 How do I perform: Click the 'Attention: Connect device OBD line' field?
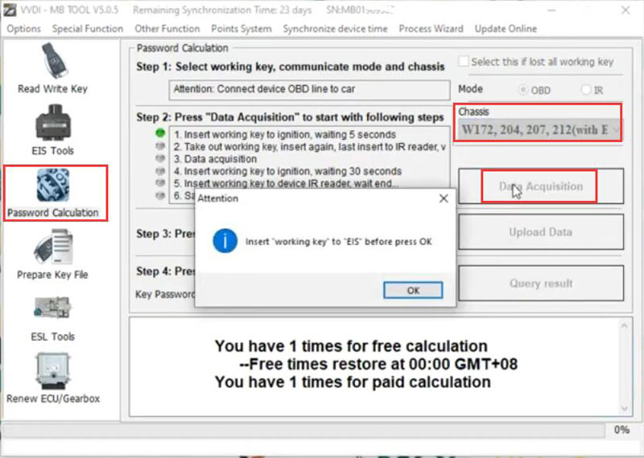click(309, 89)
